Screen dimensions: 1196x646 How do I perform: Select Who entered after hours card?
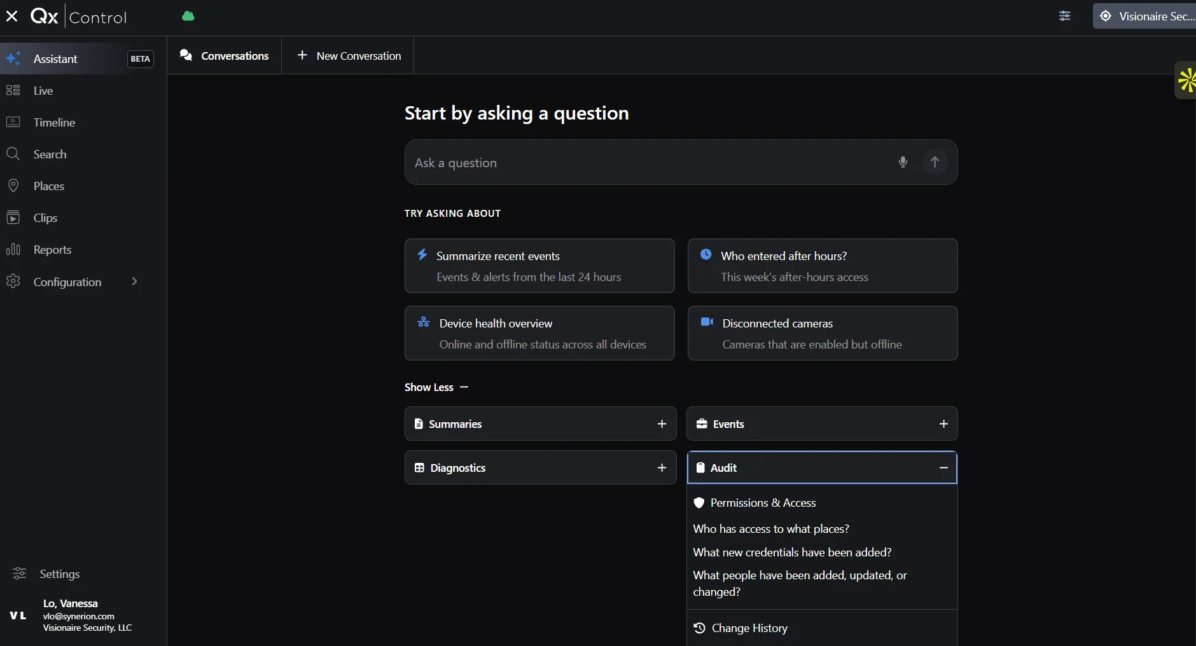pos(823,266)
